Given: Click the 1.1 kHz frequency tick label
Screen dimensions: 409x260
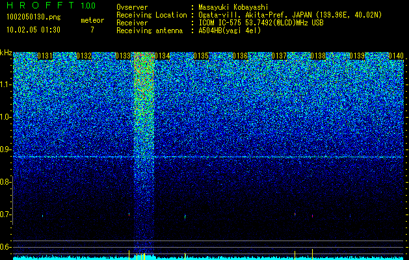Looking at the screenshot, I should pyautogui.click(x=6, y=85).
